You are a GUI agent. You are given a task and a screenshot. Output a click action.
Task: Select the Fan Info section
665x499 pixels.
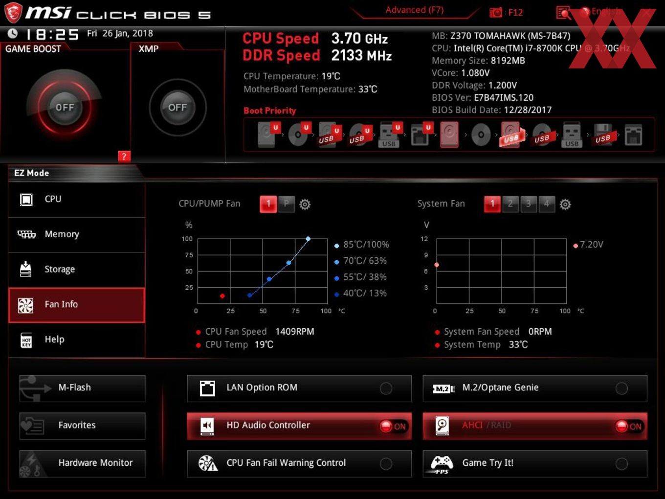pyautogui.click(x=77, y=305)
